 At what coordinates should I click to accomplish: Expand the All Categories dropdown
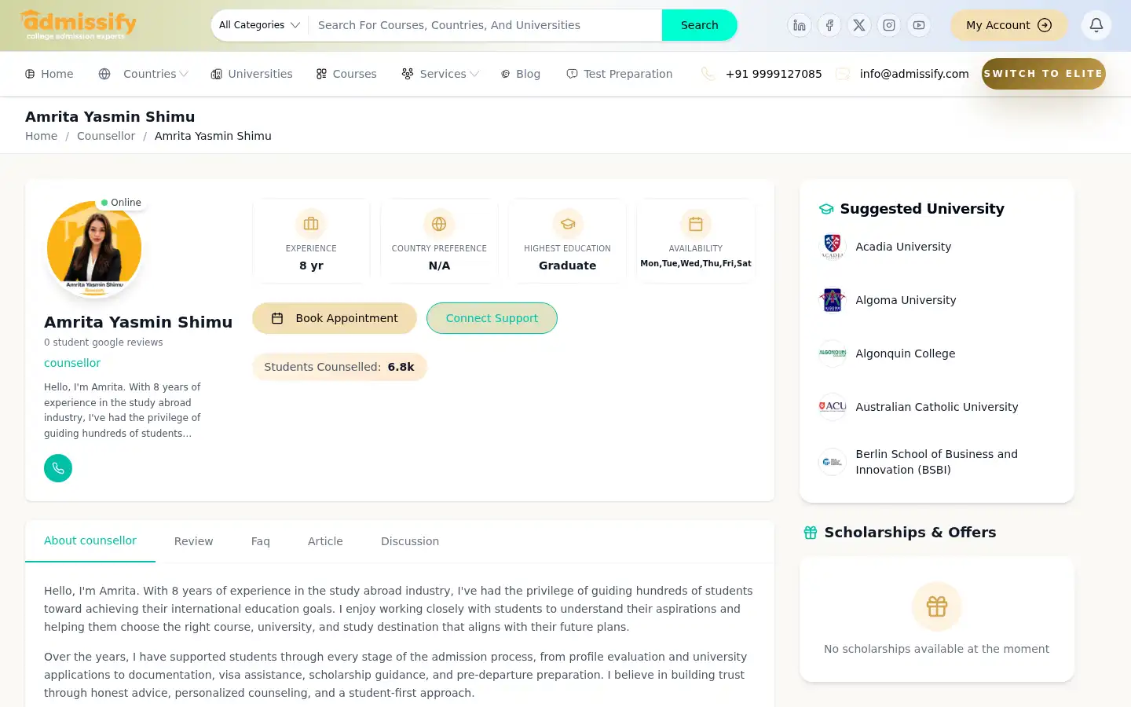tap(259, 25)
